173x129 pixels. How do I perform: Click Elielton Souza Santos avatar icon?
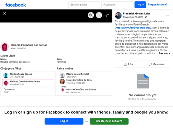[6, 75]
